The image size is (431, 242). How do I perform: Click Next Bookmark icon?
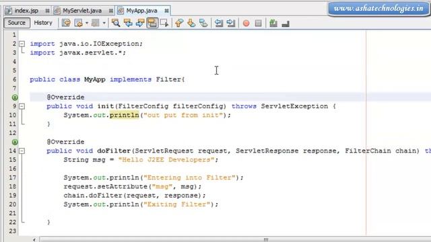tap(191, 23)
